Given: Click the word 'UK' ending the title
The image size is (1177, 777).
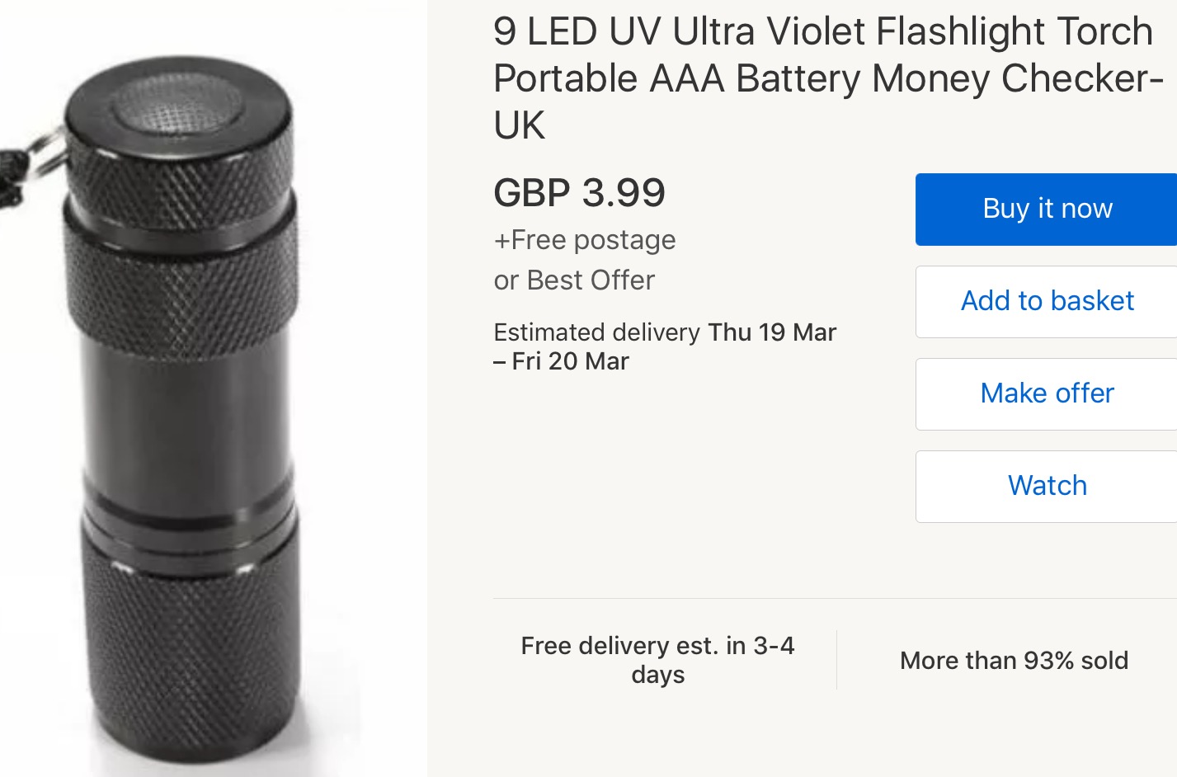Looking at the screenshot, I should [x=520, y=126].
